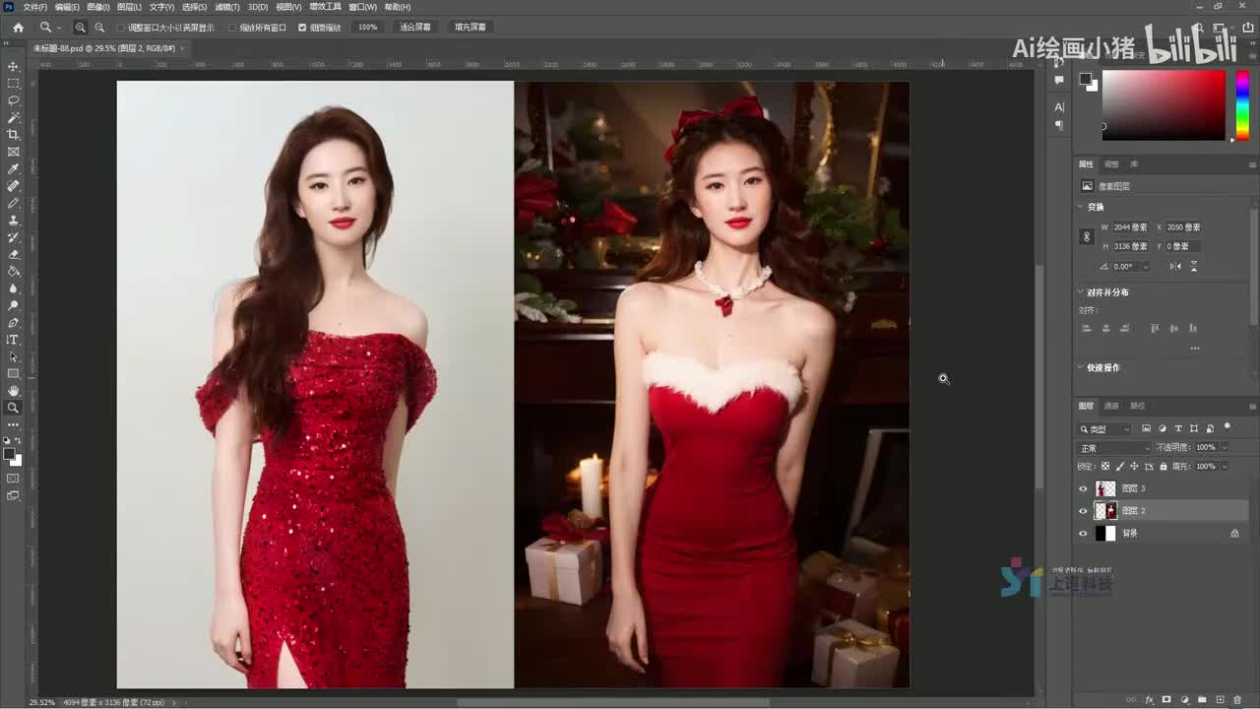Open the 滤镜(T) menu
The width and height of the screenshot is (1260, 709).
(227, 7)
